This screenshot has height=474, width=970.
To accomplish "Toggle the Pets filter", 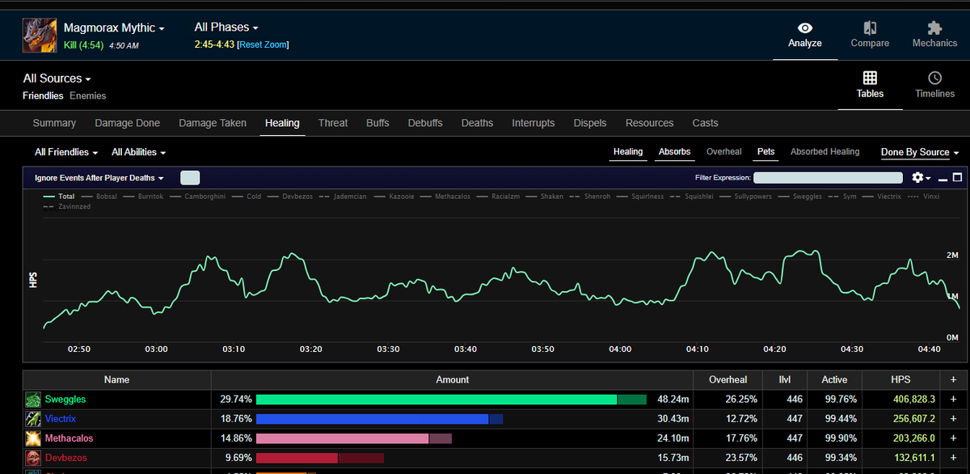I will tap(765, 151).
